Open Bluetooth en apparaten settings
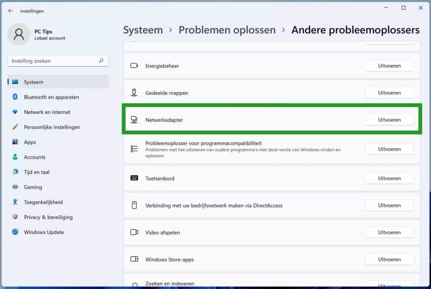The width and height of the screenshot is (431, 289). pyautogui.click(x=58, y=97)
